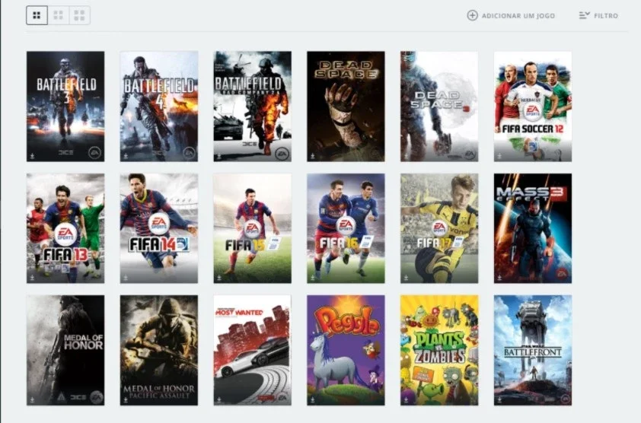
Task: Click download icon on FIFA 14
Action: 126,278
